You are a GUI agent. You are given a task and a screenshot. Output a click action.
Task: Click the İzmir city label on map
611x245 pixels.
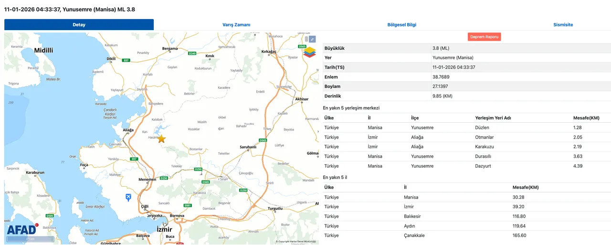pos(164,230)
